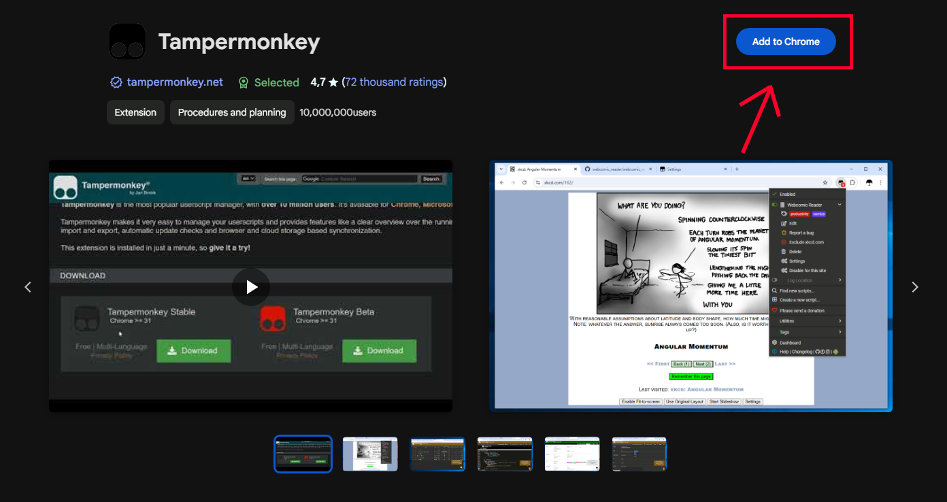Click the Add to Chrome button
Viewport: 947px width, 502px height.
click(x=786, y=41)
